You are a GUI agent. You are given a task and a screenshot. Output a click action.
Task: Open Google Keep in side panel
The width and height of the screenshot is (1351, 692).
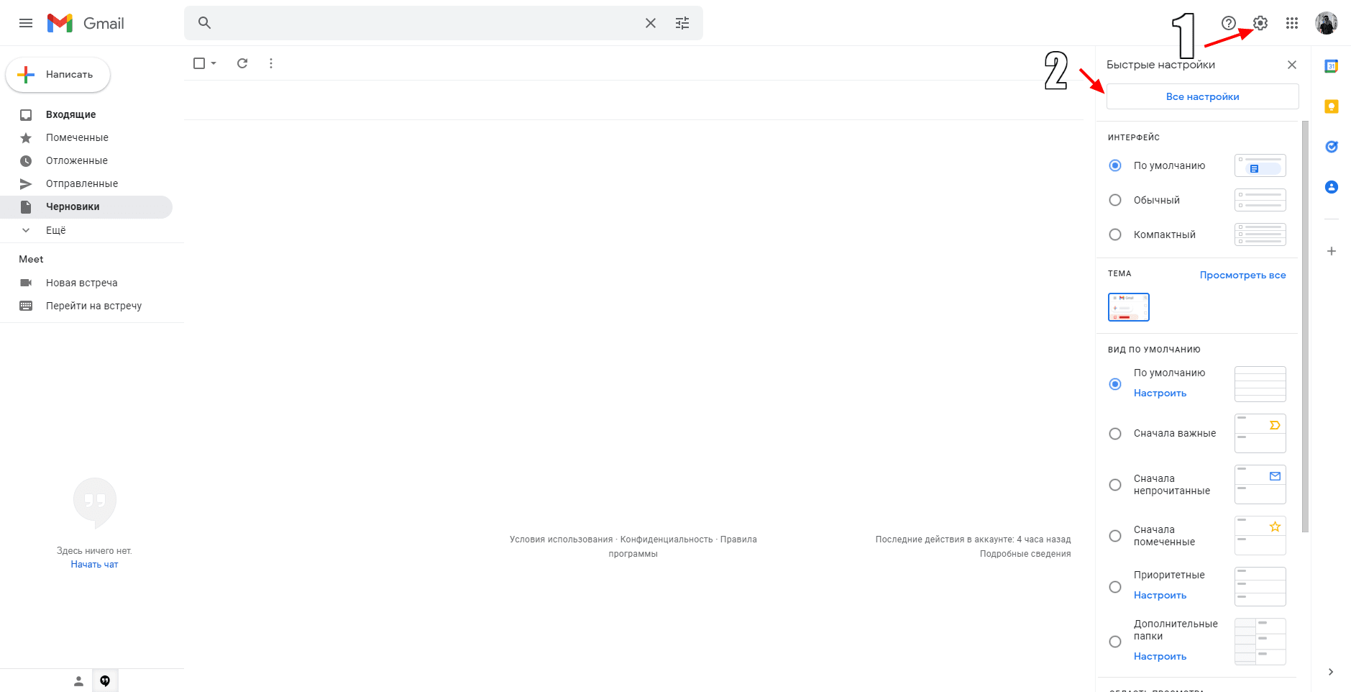(1331, 106)
